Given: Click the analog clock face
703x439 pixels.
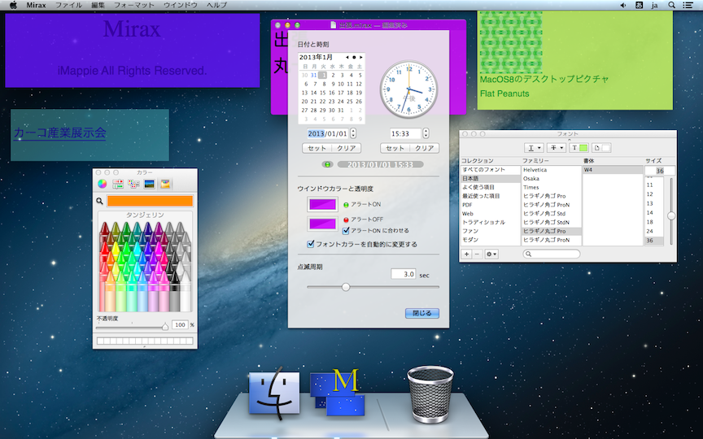Looking at the screenshot, I should (x=409, y=89).
